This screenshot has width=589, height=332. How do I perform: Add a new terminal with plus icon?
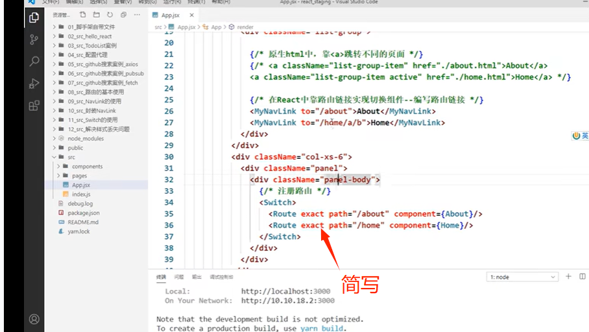[568, 276]
